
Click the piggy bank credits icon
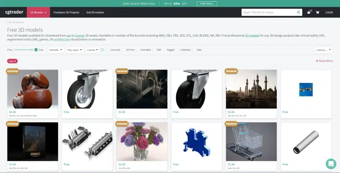(309, 13)
